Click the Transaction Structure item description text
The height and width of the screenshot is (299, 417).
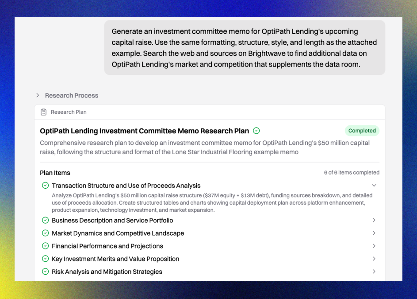[212, 202]
